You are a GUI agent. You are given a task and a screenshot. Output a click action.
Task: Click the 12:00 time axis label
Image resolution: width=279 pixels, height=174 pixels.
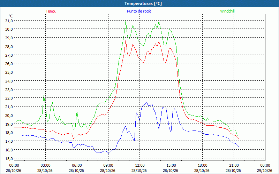[139, 166]
